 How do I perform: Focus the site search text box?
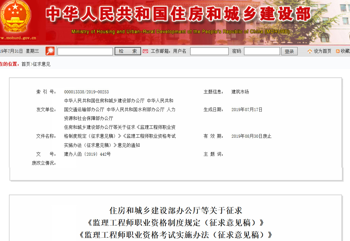click(x=85, y=51)
